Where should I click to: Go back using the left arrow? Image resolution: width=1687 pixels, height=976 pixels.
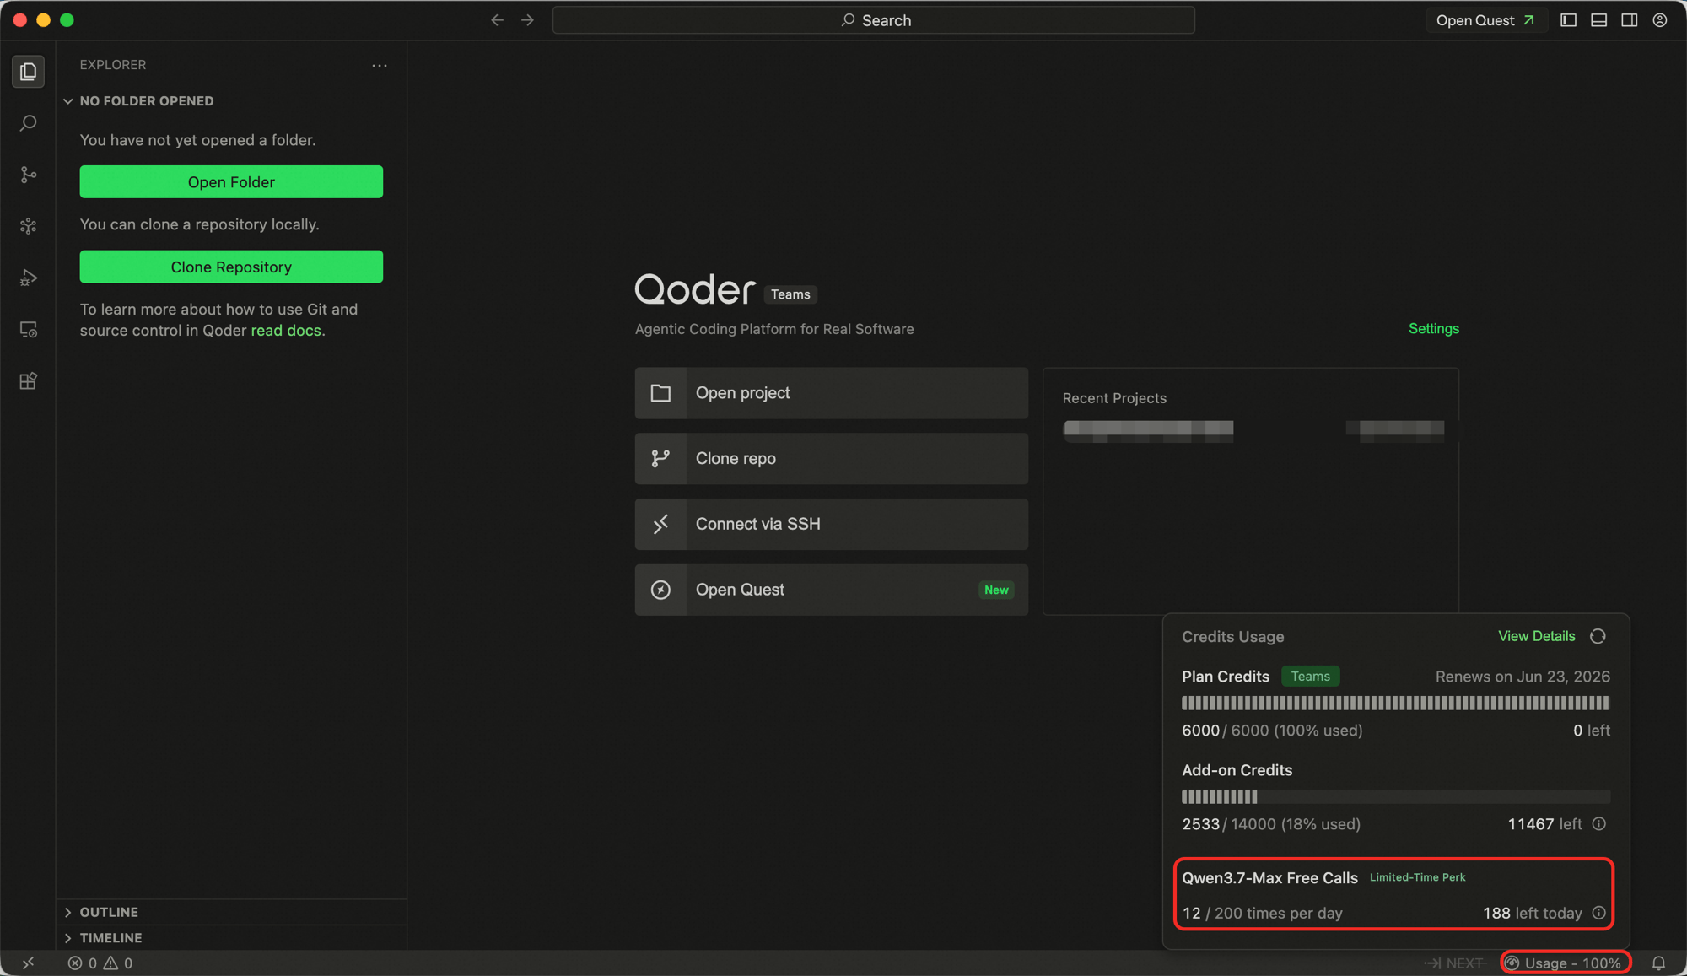[x=497, y=20]
